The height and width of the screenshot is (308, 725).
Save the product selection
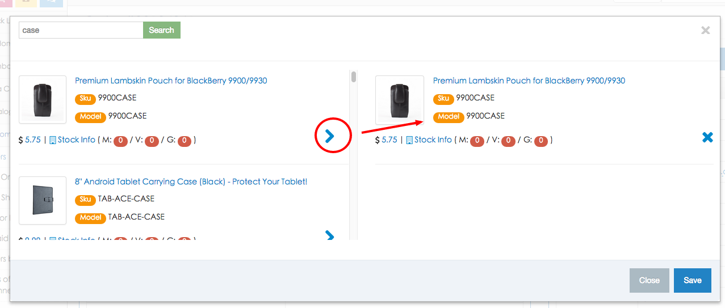tap(692, 280)
